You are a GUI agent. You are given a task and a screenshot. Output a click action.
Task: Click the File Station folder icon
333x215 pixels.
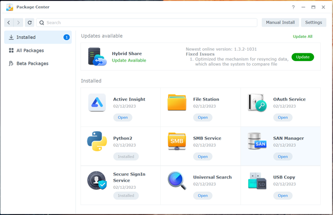coord(177,103)
